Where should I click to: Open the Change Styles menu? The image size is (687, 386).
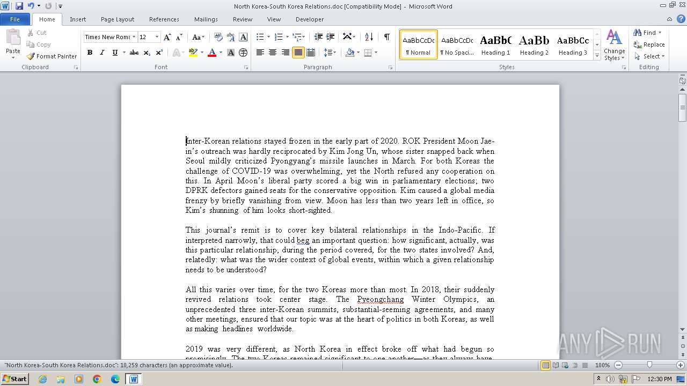pos(614,45)
